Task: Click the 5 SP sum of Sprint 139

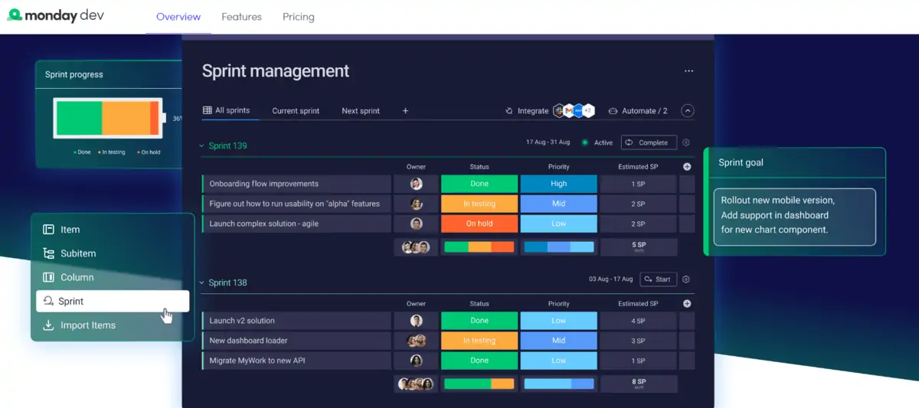Action: [x=638, y=246]
